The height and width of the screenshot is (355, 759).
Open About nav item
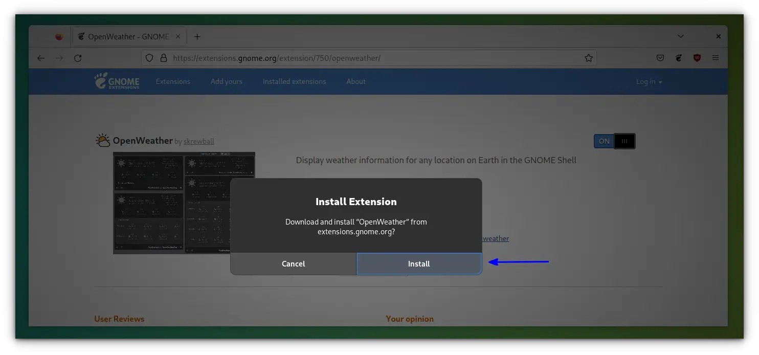pos(356,81)
